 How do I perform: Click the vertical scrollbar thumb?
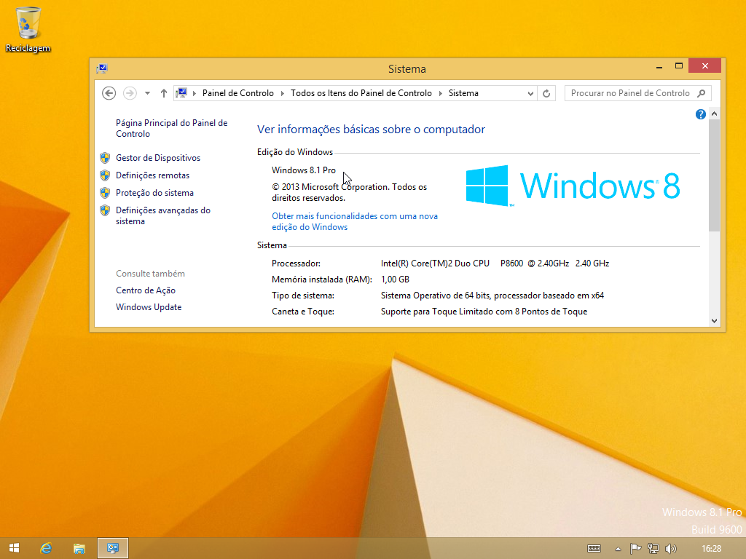(714, 175)
